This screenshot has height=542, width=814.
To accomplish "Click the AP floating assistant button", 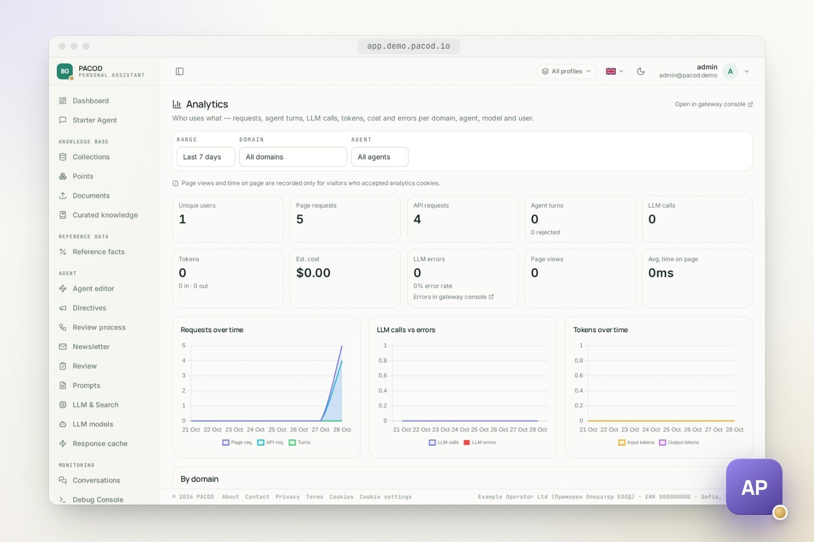I will 754,487.
